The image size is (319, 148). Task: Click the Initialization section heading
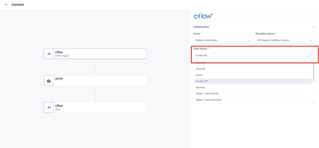[201, 27]
